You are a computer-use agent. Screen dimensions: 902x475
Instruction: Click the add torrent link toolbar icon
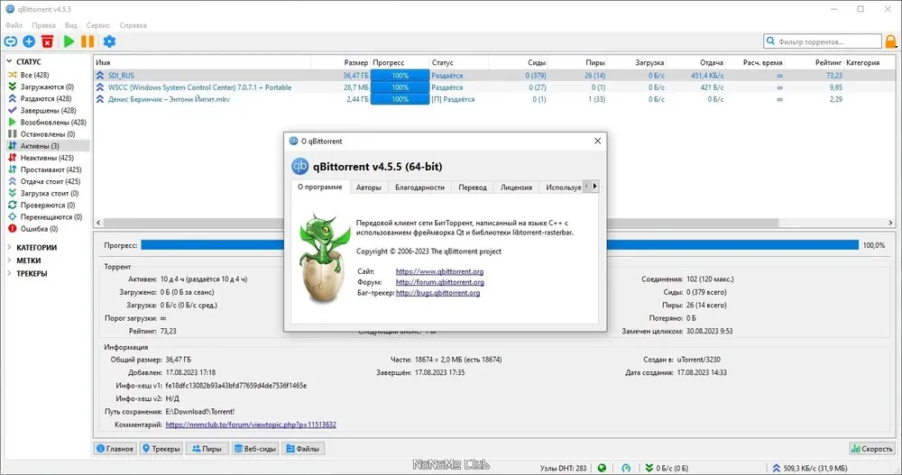click(x=10, y=41)
